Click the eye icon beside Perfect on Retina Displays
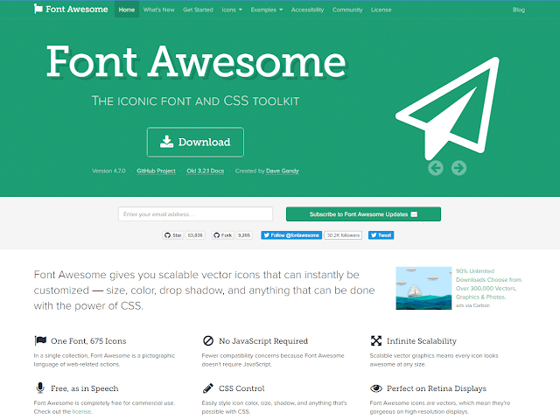Viewport: 560px width, 420px height. point(376,388)
